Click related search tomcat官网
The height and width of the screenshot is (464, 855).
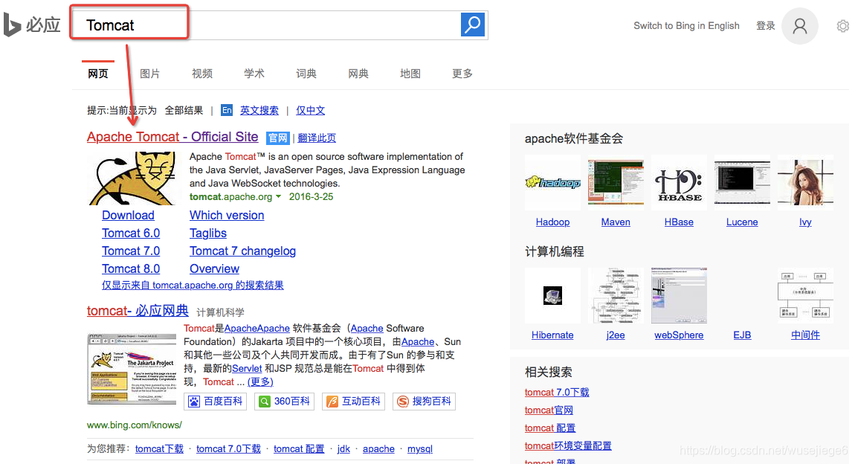click(549, 410)
